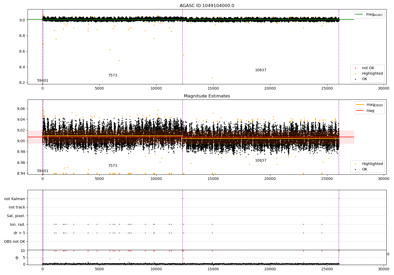Click the orange mag OBSID legend line

pos(360,105)
